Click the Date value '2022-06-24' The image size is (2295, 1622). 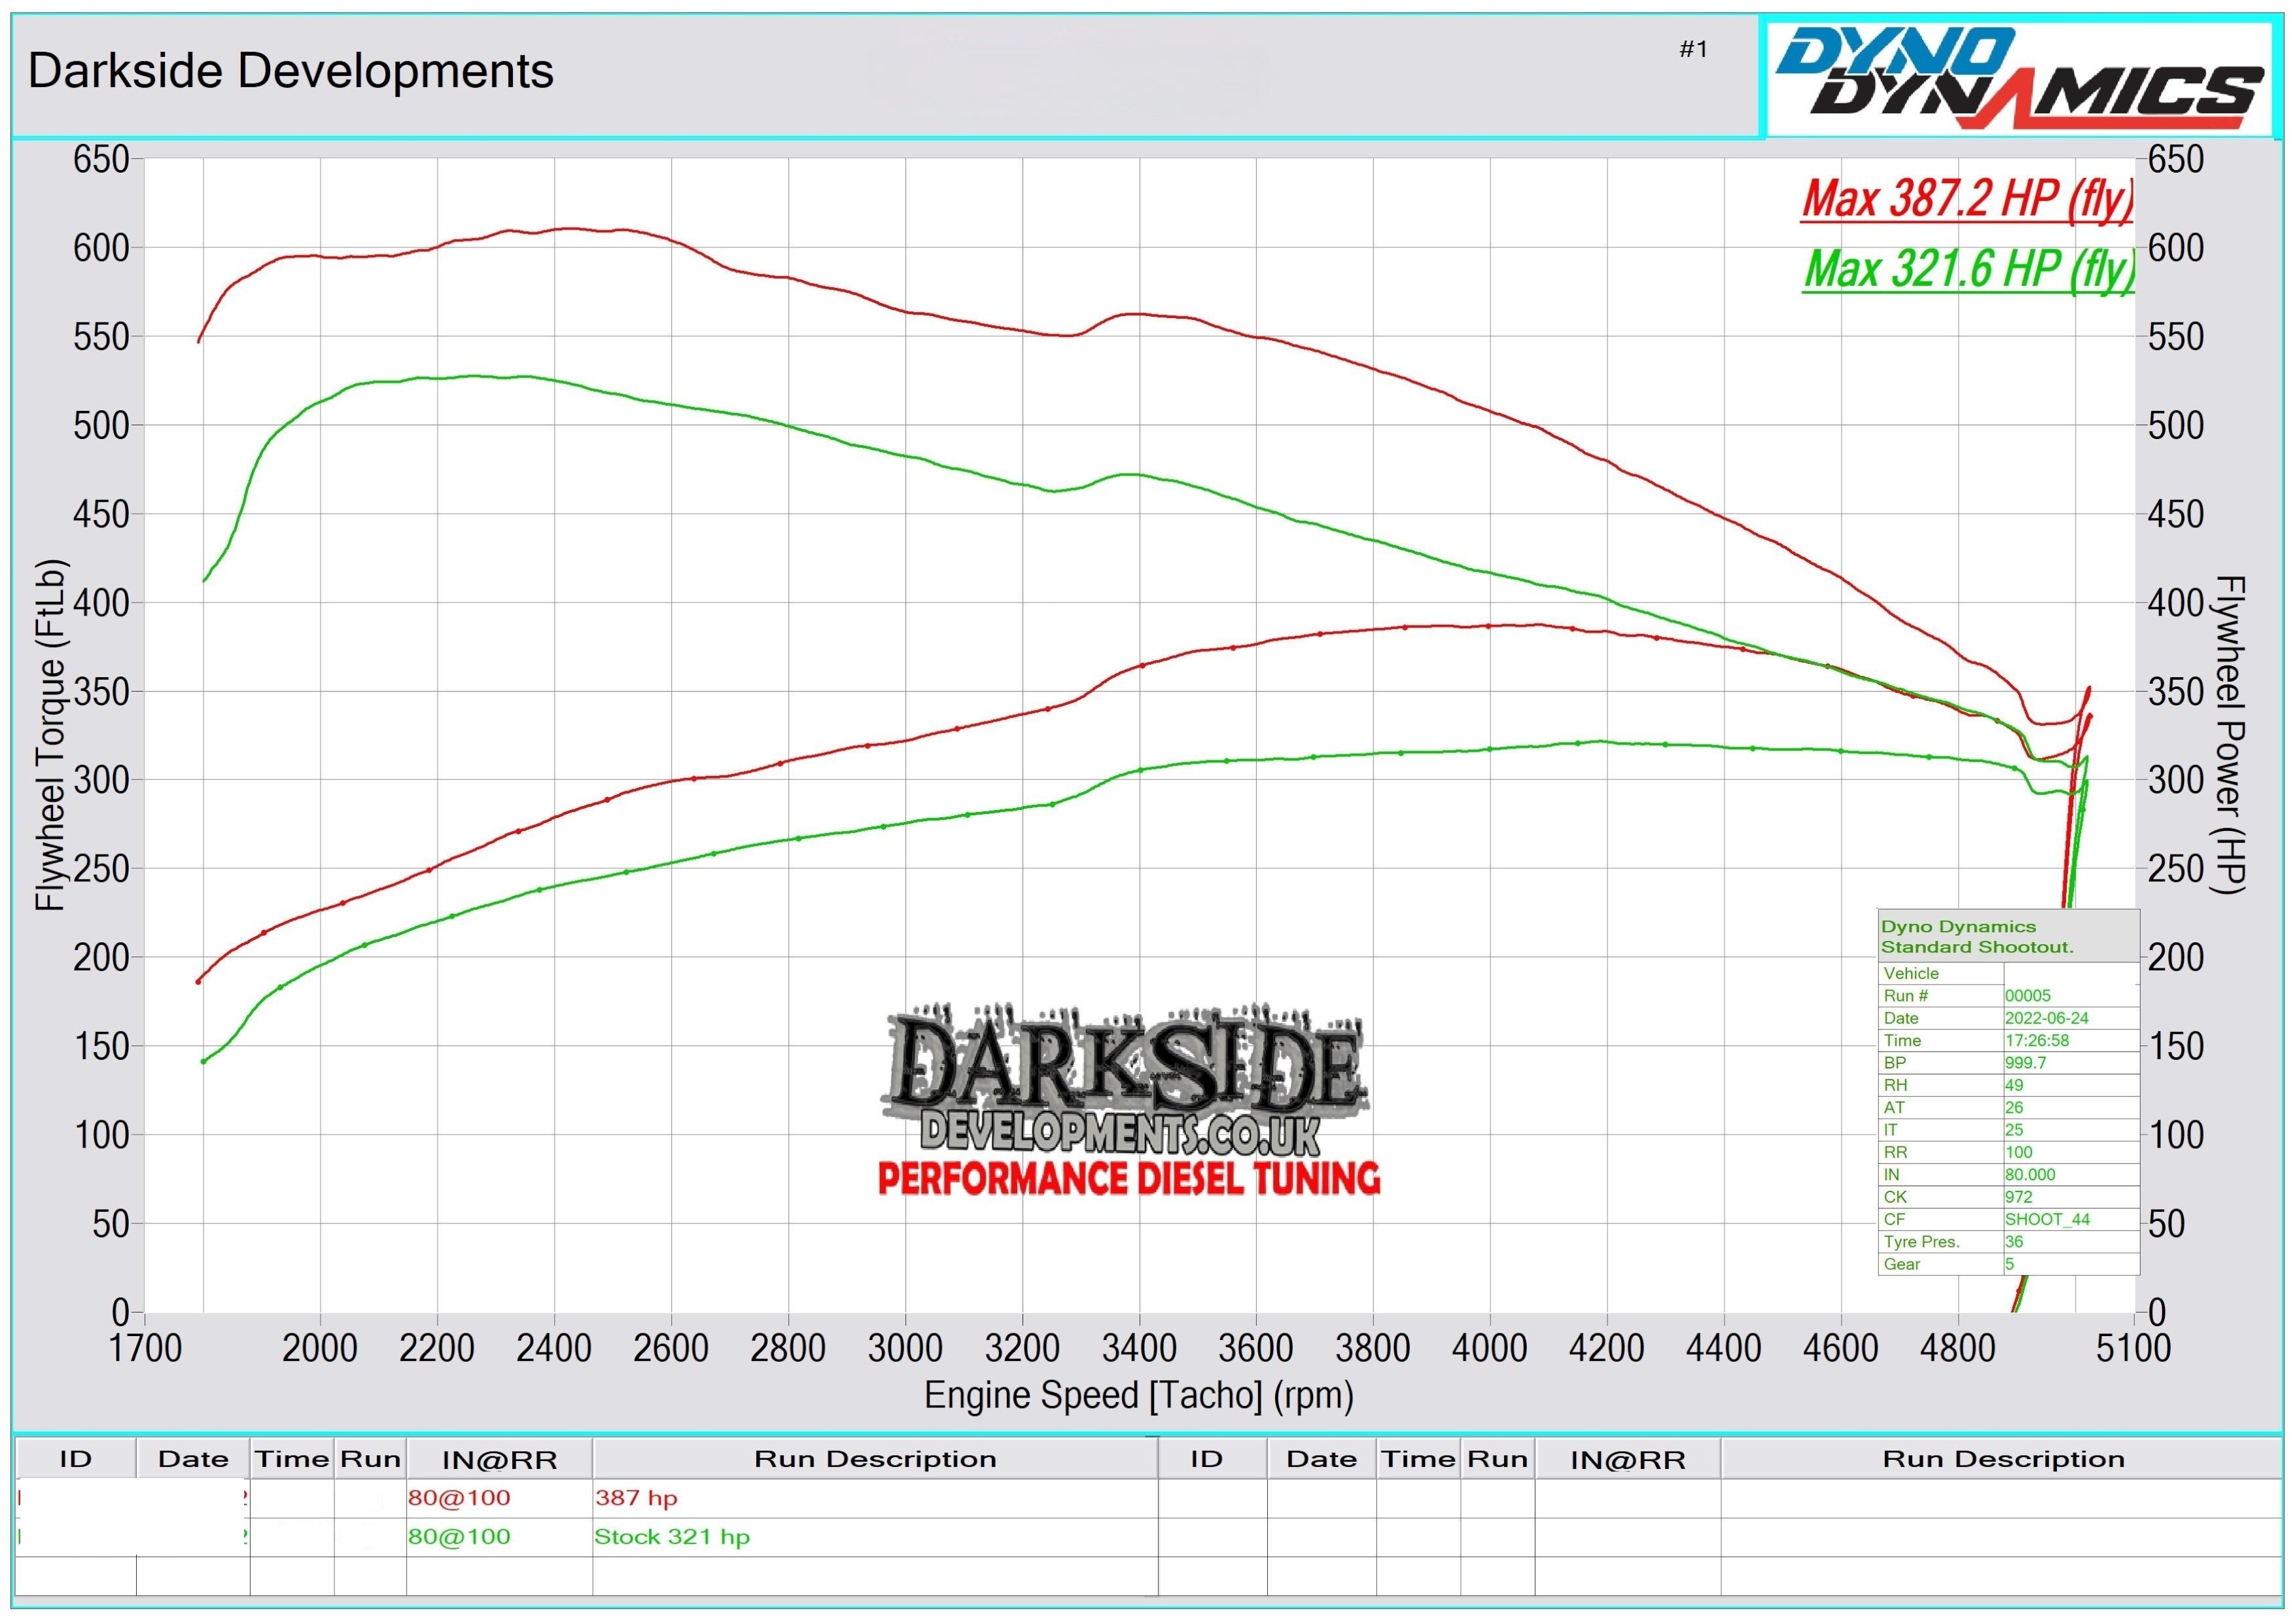point(2046,1017)
